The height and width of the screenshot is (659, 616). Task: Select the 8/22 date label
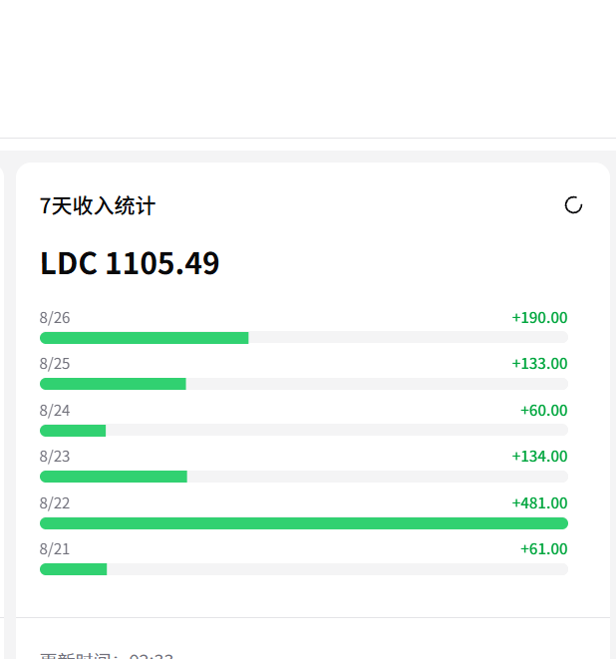pos(55,503)
